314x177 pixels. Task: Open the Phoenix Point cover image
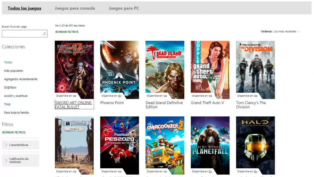pyautogui.click(x=120, y=70)
